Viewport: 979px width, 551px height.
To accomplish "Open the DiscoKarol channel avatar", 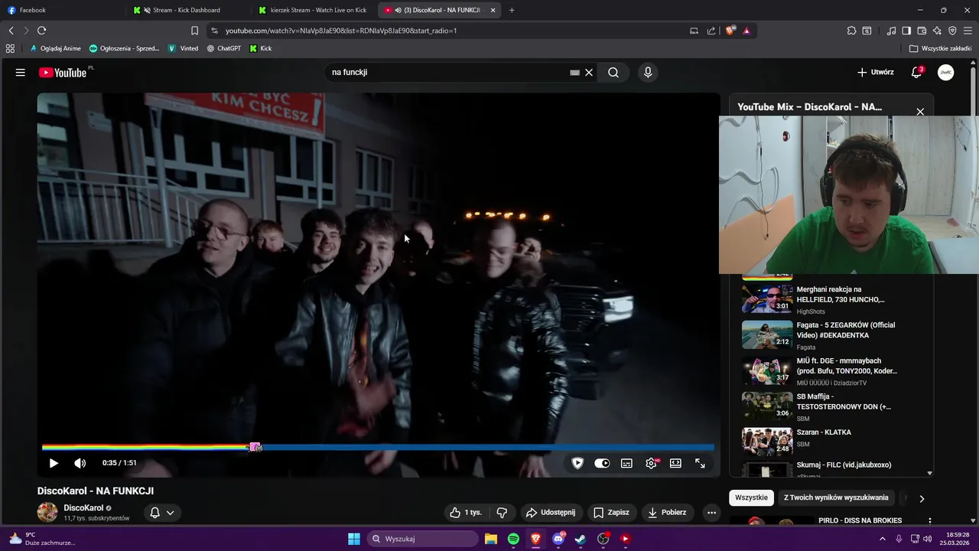I will click(x=47, y=513).
